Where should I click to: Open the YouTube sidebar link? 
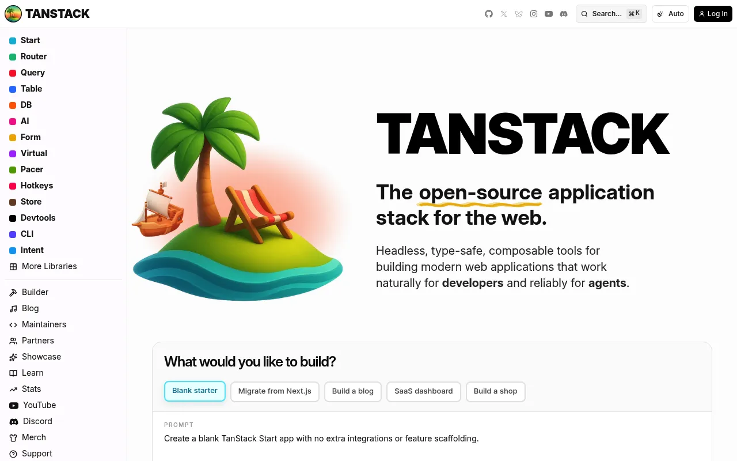coord(63,405)
